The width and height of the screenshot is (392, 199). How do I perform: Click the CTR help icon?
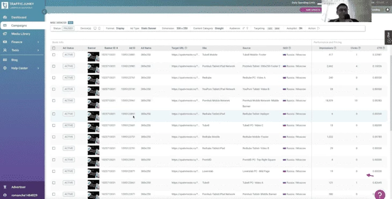[383, 48]
